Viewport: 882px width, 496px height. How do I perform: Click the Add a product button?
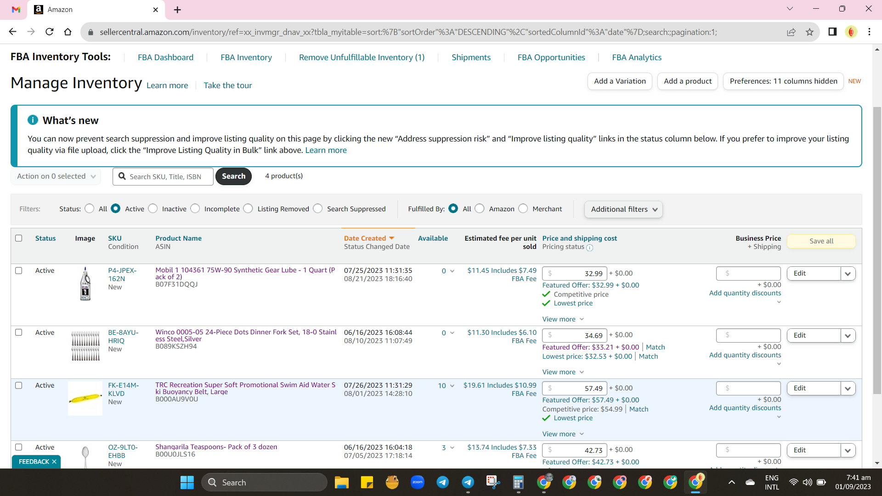point(688,81)
